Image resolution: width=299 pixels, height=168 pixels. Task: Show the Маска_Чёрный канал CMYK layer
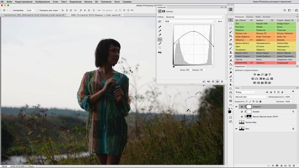coord(236,117)
